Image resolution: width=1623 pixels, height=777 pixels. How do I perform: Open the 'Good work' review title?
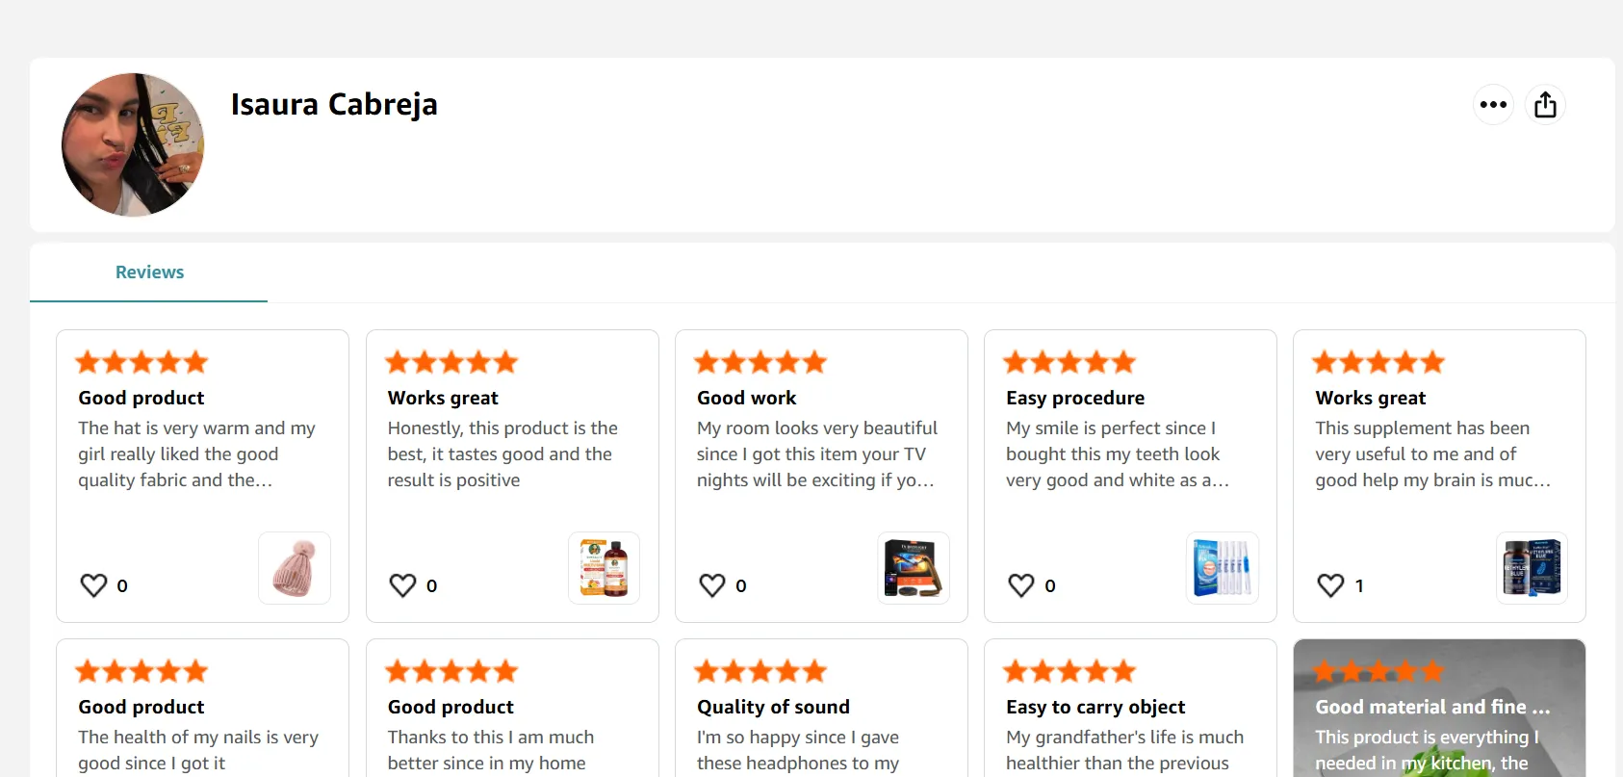[x=746, y=398]
